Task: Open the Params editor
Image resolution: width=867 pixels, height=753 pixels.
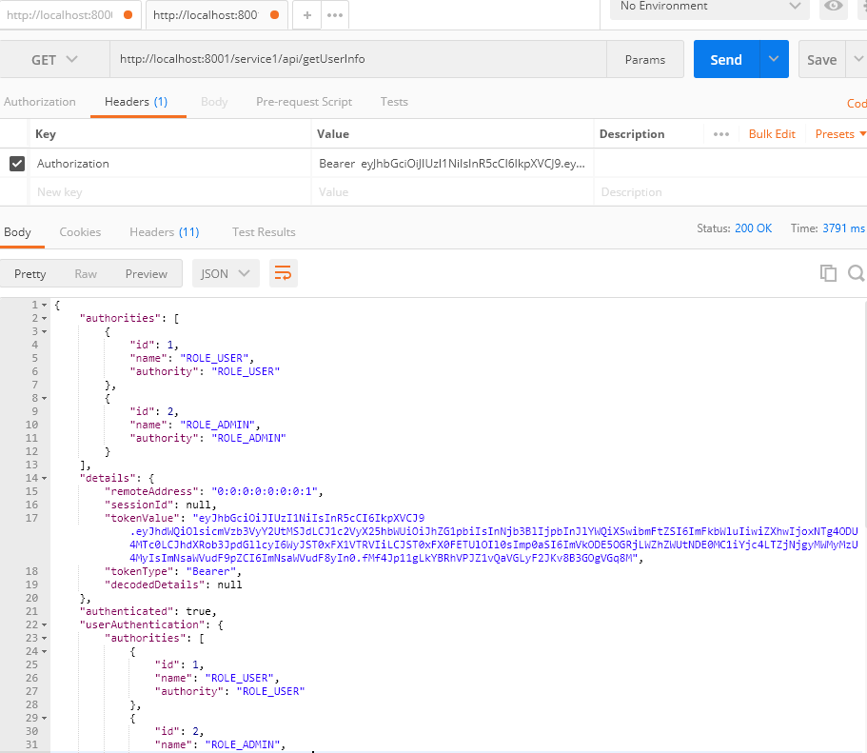Action: click(644, 59)
